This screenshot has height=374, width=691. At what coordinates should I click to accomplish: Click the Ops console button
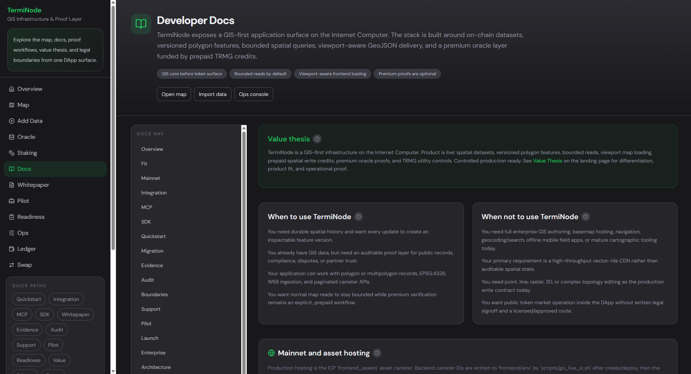pyautogui.click(x=254, y=94)
